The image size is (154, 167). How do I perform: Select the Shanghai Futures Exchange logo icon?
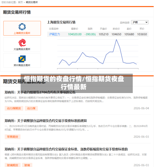click(x=22, y=27)
